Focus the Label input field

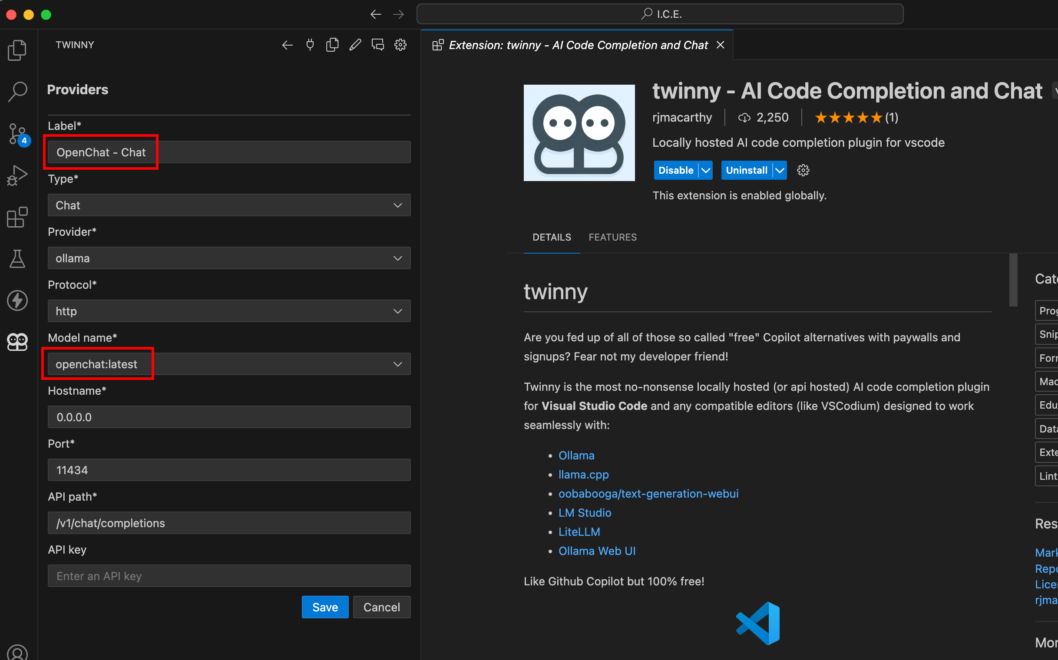pyautogui.click(x=229, y=152)
